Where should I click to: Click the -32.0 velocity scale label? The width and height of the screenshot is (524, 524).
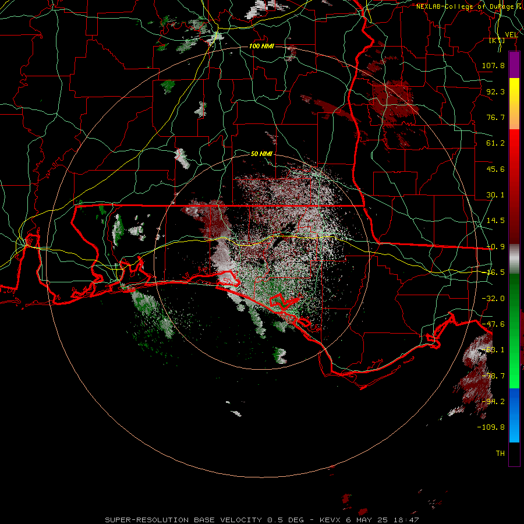[x=493, y=299]
